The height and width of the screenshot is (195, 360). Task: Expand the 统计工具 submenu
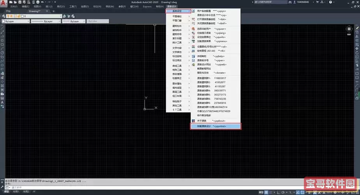(178, 43)
